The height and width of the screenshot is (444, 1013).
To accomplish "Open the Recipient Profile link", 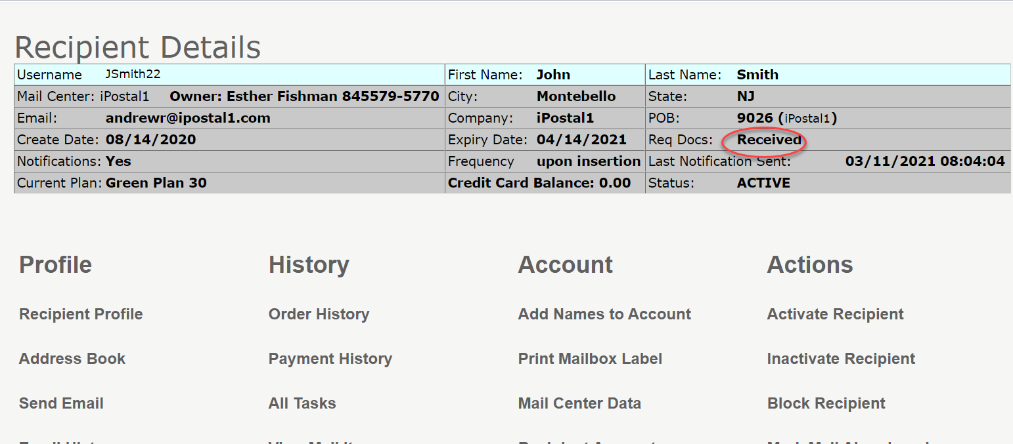I will pyautogui.click(x=81, y=313).
